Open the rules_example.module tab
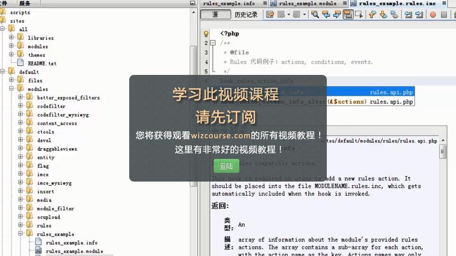456x256 pixels. 308,3
